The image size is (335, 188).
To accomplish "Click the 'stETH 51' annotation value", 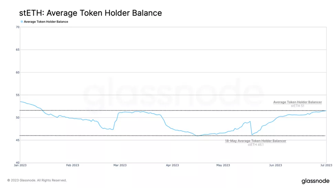I will click(298, 106).
